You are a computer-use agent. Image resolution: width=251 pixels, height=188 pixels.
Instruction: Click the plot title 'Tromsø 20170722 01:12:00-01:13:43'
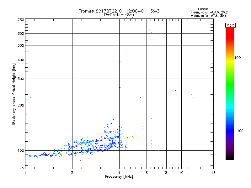click(119, 11)
